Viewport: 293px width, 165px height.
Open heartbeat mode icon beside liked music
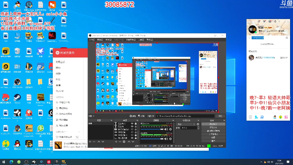click(x=77, y=137)
